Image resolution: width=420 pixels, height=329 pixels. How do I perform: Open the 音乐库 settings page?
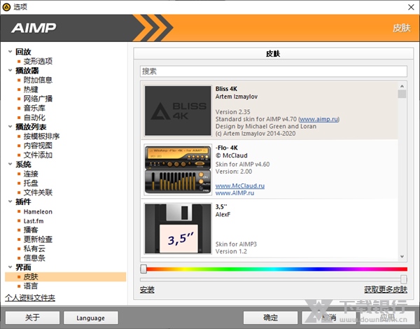pyautogui.click(x=34, y=108)
